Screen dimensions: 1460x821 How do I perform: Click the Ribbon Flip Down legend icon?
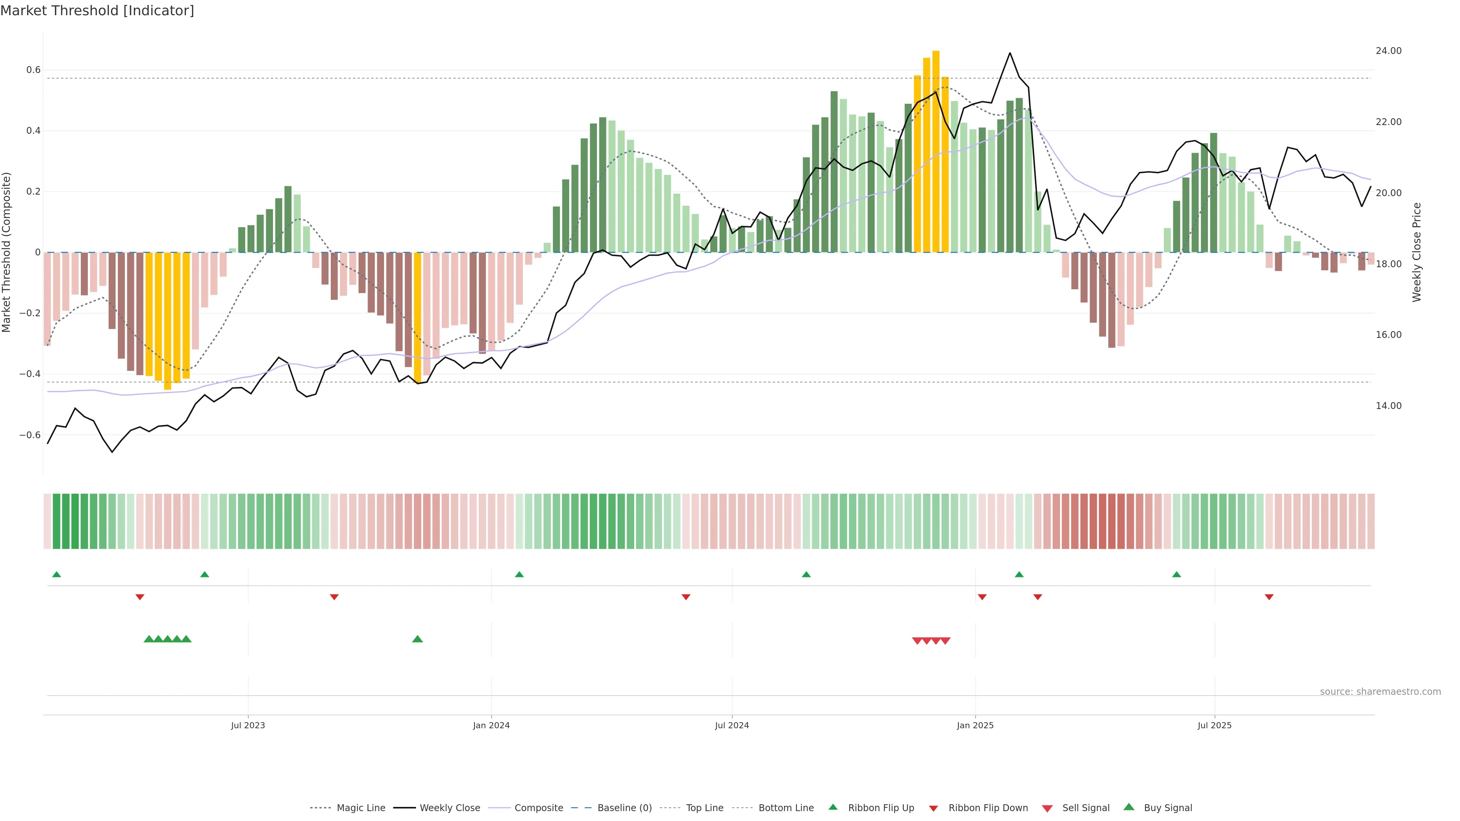tap(933, 808)
